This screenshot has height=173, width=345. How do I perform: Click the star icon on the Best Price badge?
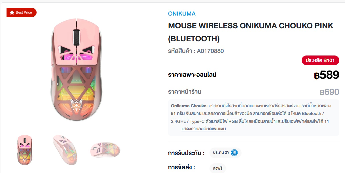coord(12,12)
